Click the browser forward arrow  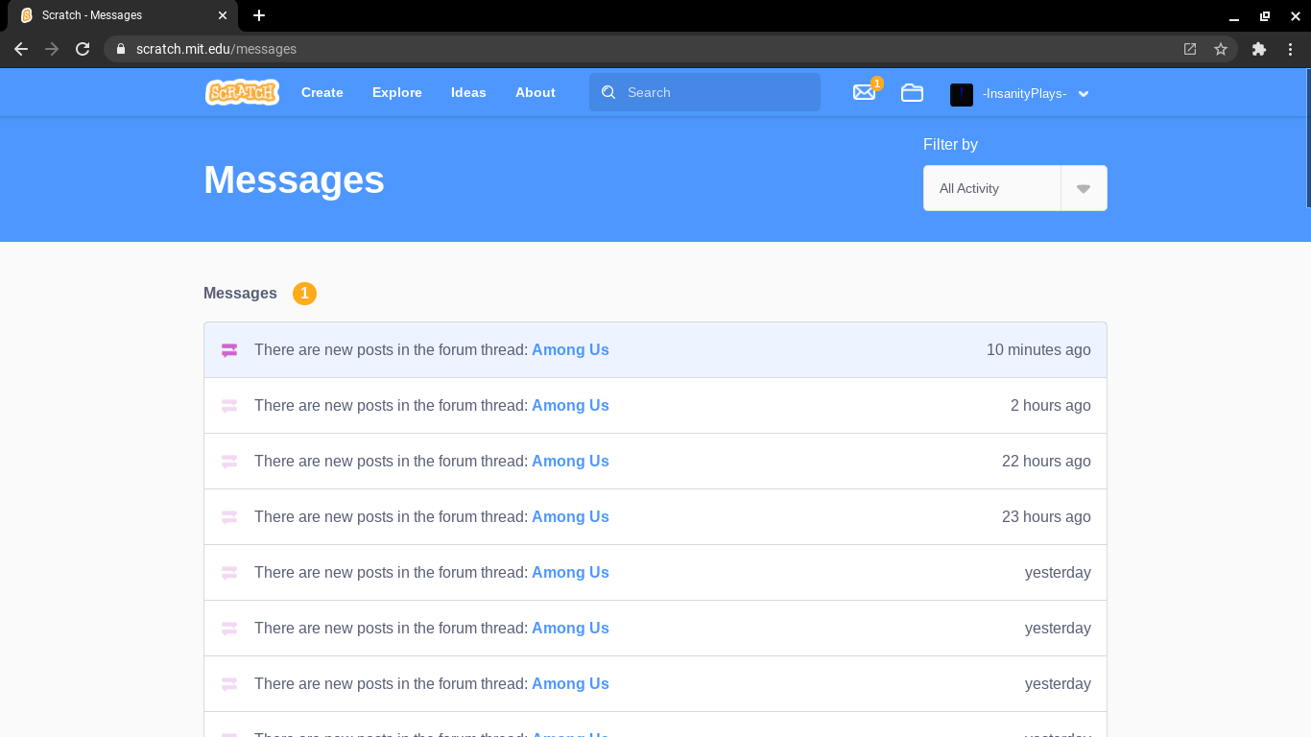click(x=52, y=49)
